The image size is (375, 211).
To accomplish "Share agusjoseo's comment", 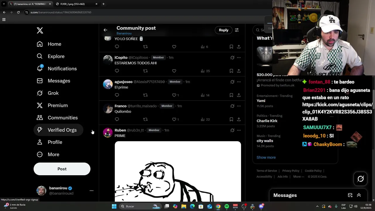I will point(239,95).
